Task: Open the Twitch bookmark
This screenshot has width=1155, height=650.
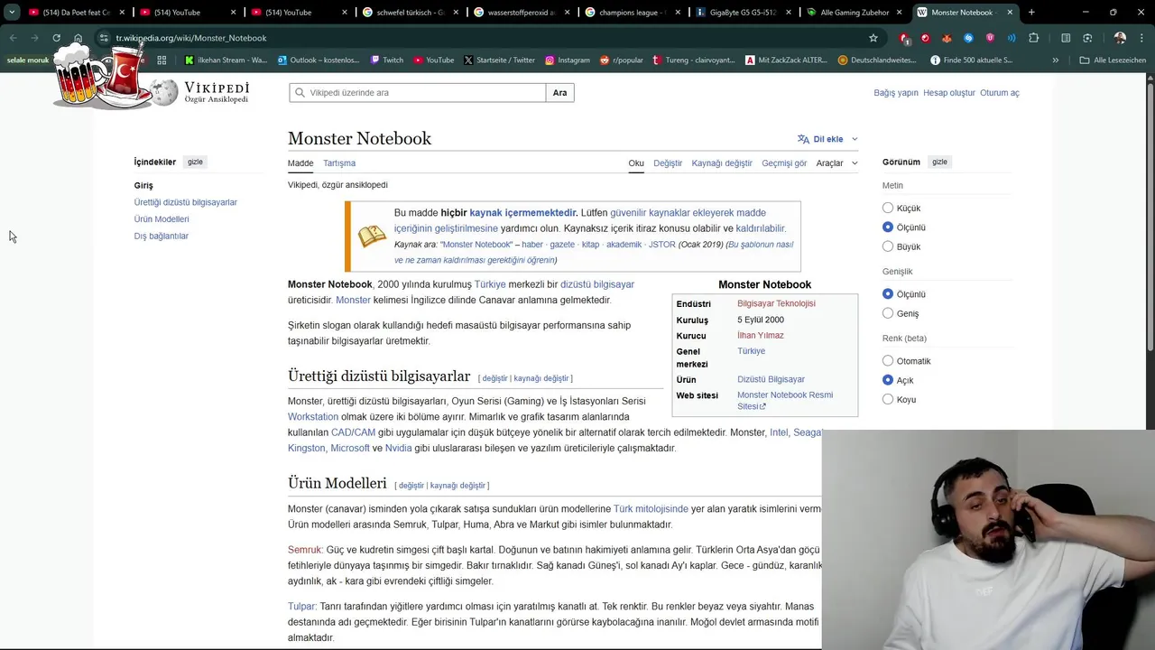Action: [x=387, y=60]
